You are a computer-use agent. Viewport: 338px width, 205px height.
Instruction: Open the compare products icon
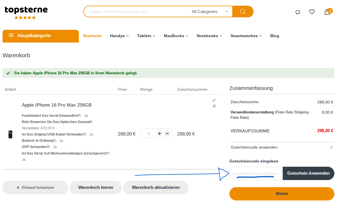(298, 12)
